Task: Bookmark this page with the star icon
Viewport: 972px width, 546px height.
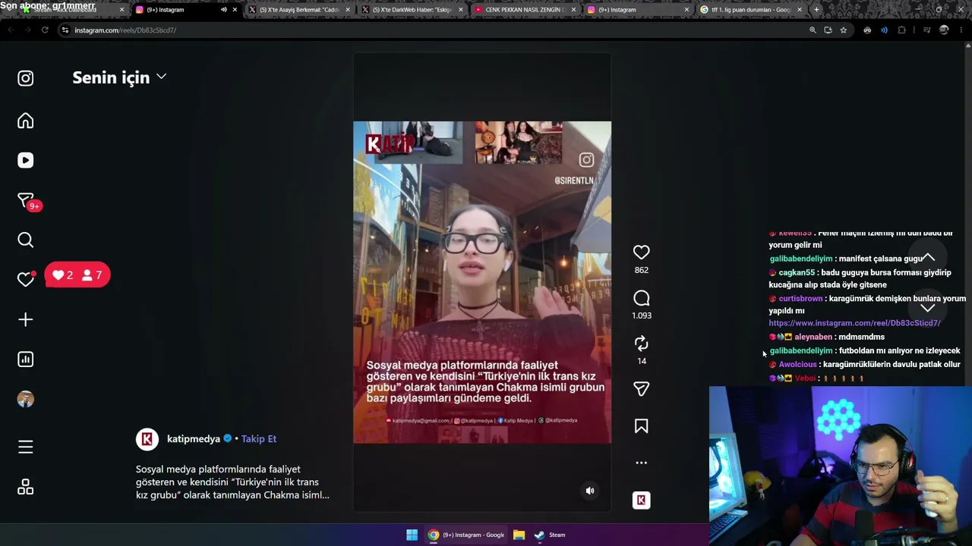Action: click(x=843, y=30)
